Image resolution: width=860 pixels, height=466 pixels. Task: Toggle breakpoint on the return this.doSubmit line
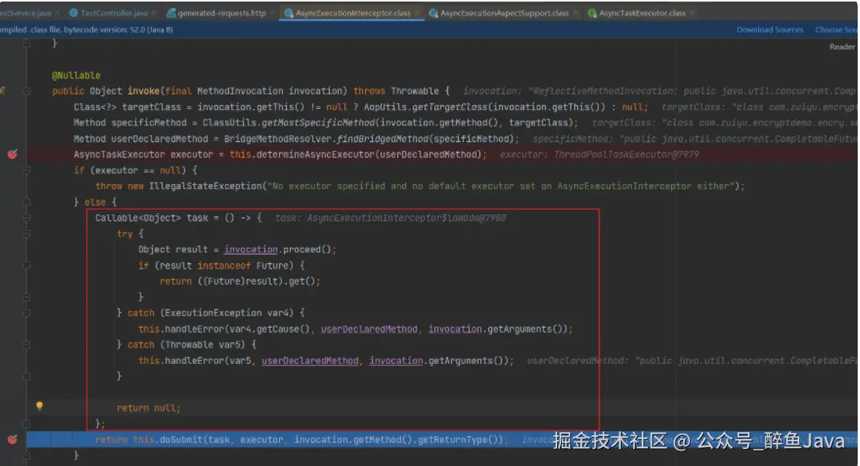tap(12, 439)
